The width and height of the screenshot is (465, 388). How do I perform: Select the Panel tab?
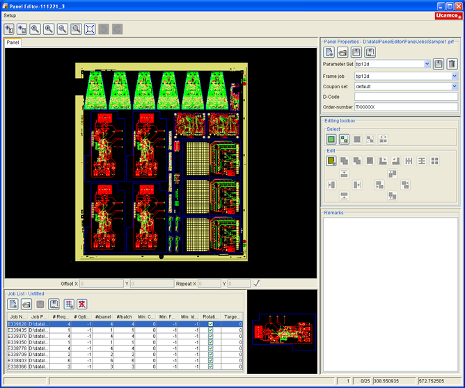click(x=13, y=42)
